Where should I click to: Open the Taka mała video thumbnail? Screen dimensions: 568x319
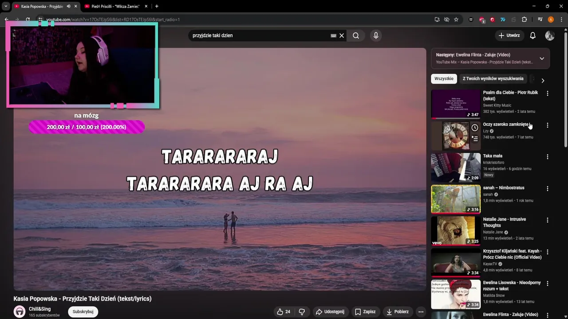coord(456,167)
